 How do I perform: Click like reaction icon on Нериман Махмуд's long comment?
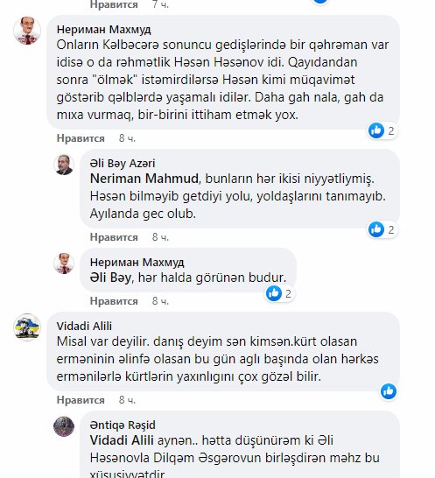[x=376, y=130]
